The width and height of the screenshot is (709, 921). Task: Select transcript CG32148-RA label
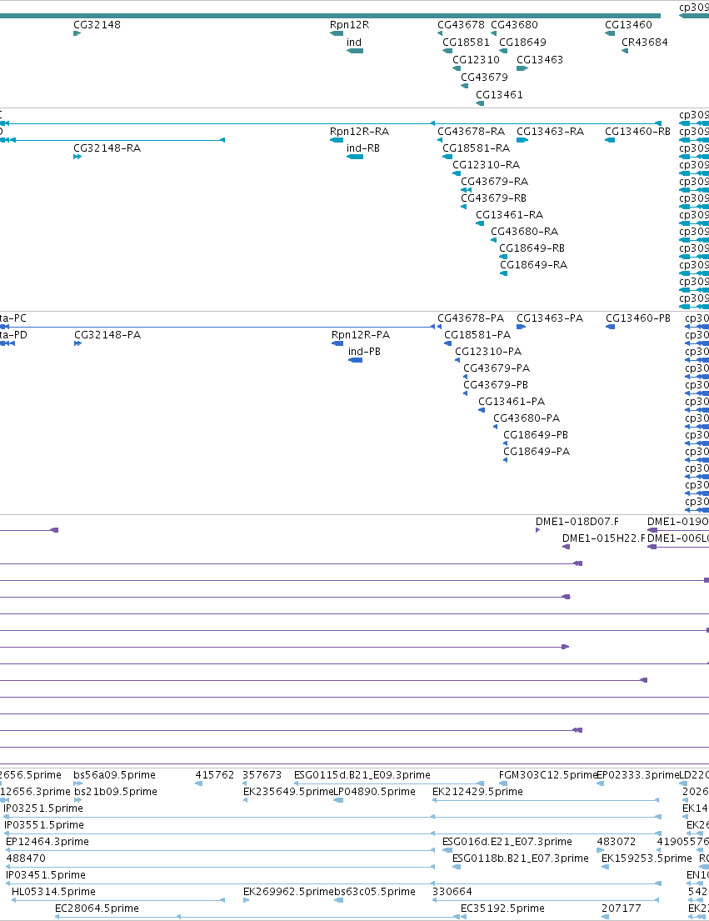tap(107, 148)
